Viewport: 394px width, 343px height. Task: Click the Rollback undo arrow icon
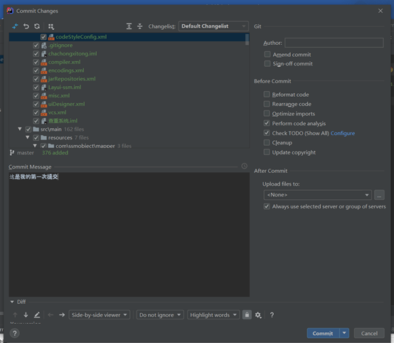26,26
